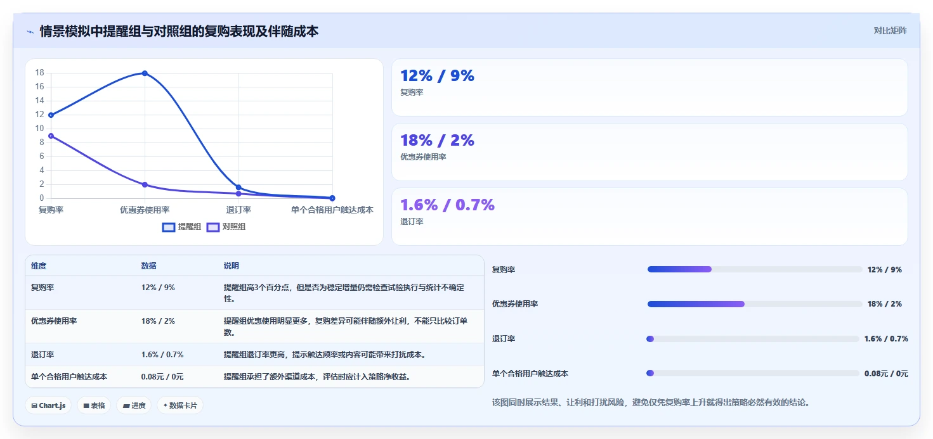This screenshot has height=439, width=933.
Task: Click the 12% / 9% 复购率 data card
Action: click(x=649, y=87)
